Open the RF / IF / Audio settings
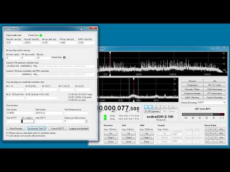This screenshot has width=230, height=172. click(x=215, y=85)
